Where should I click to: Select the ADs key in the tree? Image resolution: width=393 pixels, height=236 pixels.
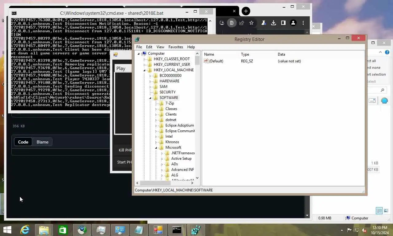point(174,164)
